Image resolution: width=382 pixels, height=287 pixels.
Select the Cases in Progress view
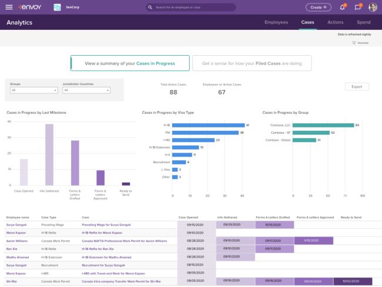130,63
